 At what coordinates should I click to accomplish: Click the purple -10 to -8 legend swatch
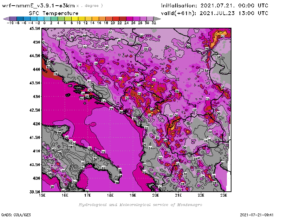pos(13,19)
